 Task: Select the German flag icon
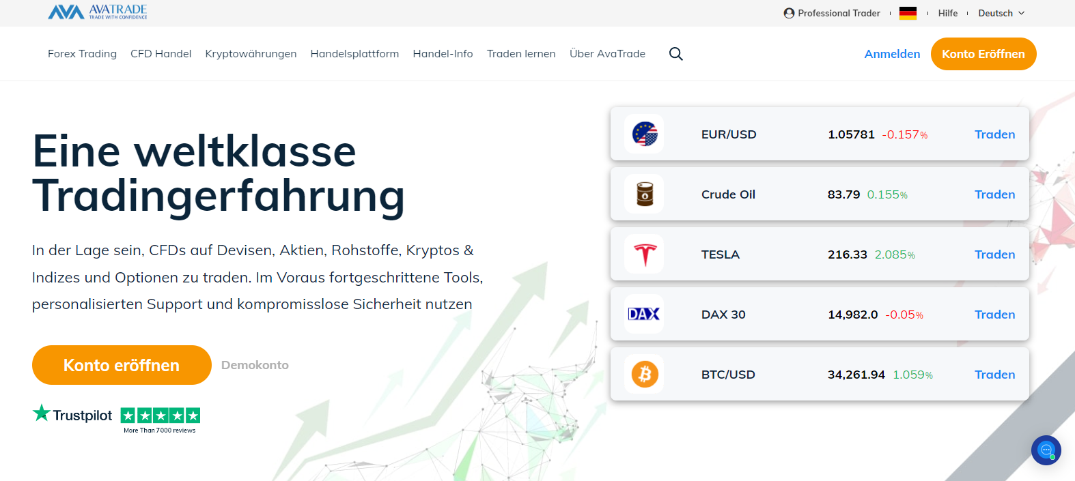pyautogui.click(x=908, y=13)
